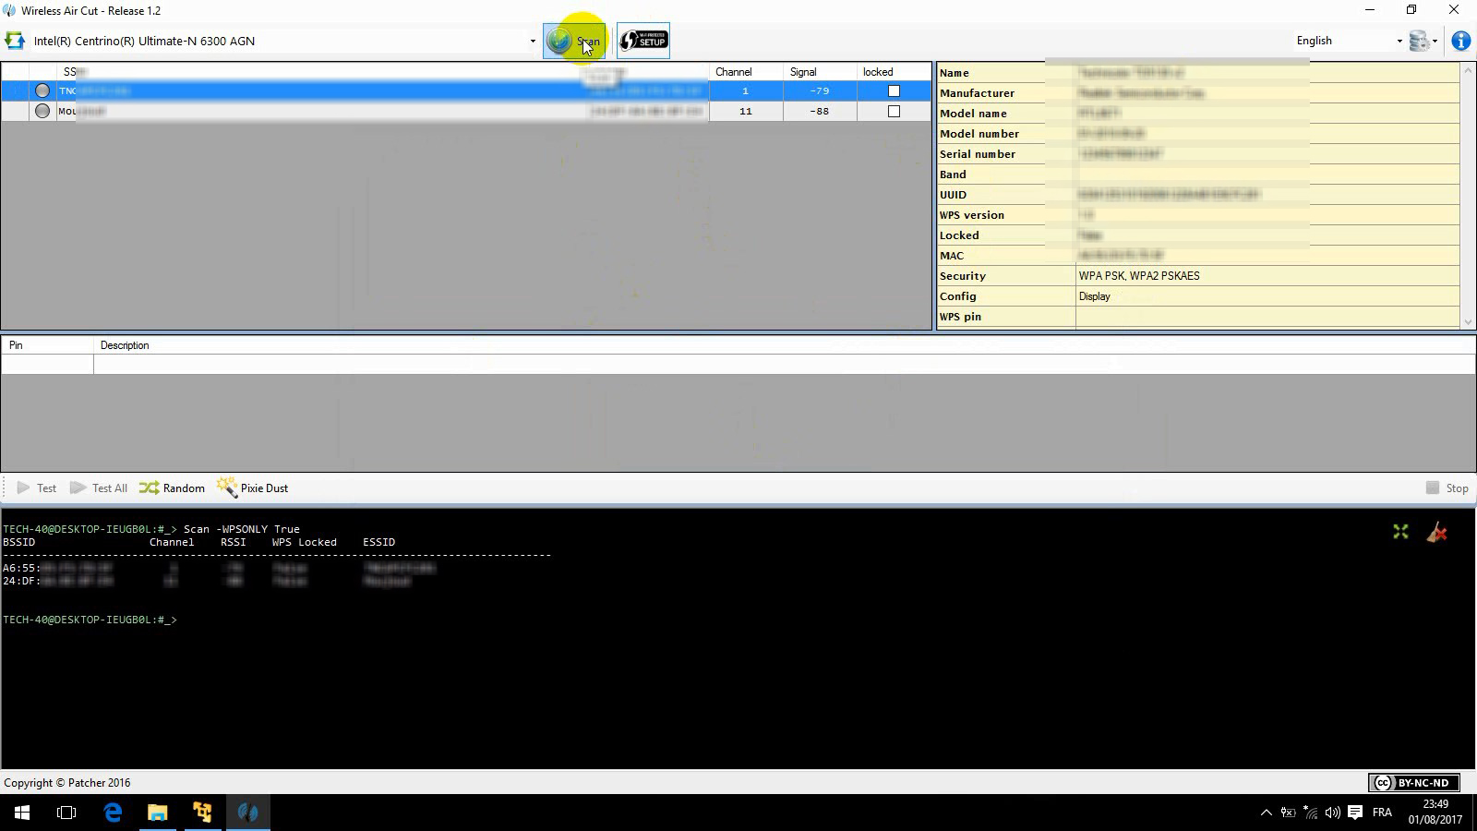The width and height of the screenshot is (1477, 831).
Task: Check the locked checkbox for the TNC network
Action: click(x=893, y=90)
